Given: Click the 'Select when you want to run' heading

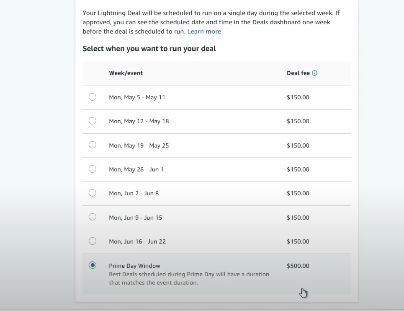Looking at the screenshot, I should point(149,49).
